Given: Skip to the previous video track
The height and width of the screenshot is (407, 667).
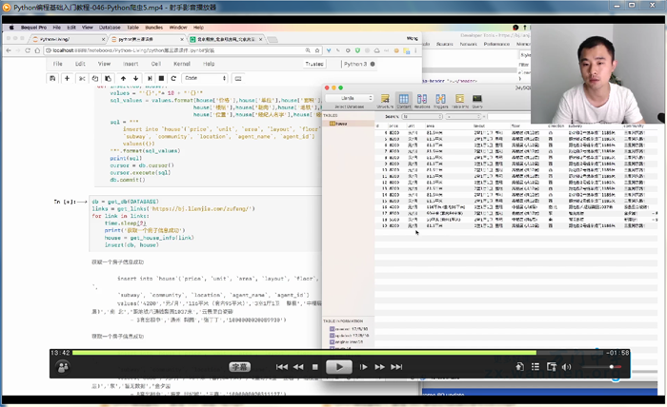Looking at the screenshot, I should coord(282,367).
